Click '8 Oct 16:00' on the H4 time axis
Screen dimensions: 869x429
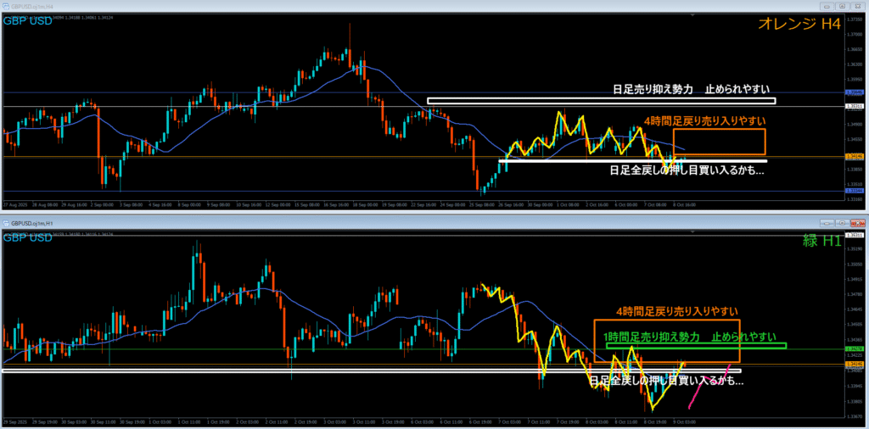[687, 204]
